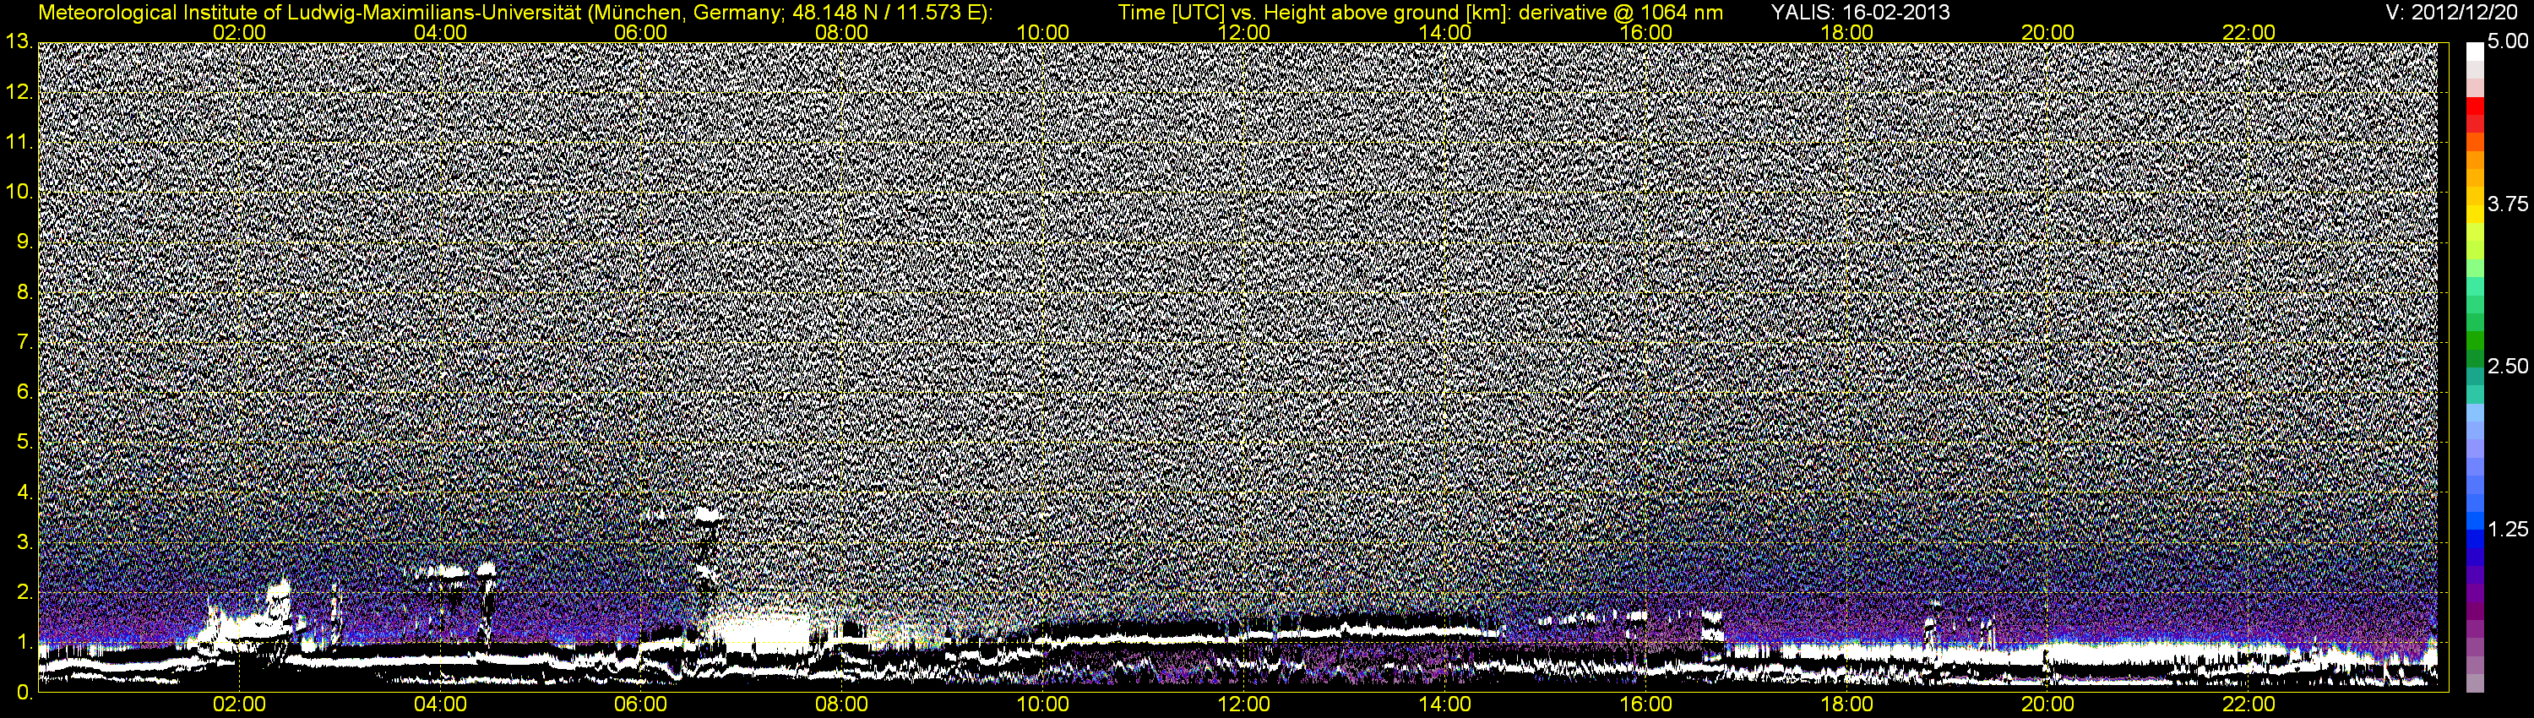Select the 1 km height axis label
2534x718 pixels.
pyautogui.click(x=24, y=644)
